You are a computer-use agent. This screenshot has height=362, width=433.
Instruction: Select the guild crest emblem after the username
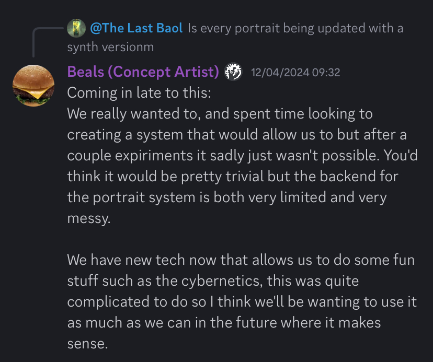click(x=234, y=72)
